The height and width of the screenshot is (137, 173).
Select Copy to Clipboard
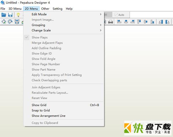pos(64,123)
